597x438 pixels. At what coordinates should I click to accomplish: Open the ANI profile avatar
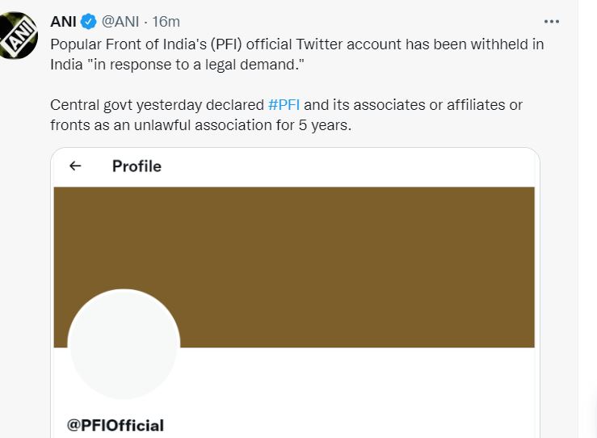click(18, 36)
